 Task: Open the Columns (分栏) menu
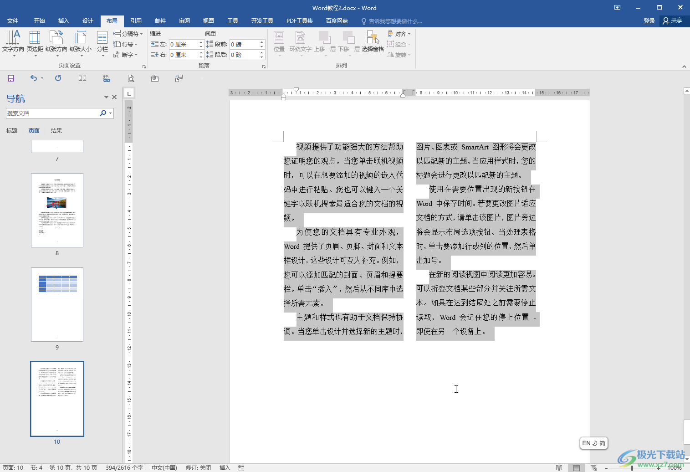tap(102, 44)
